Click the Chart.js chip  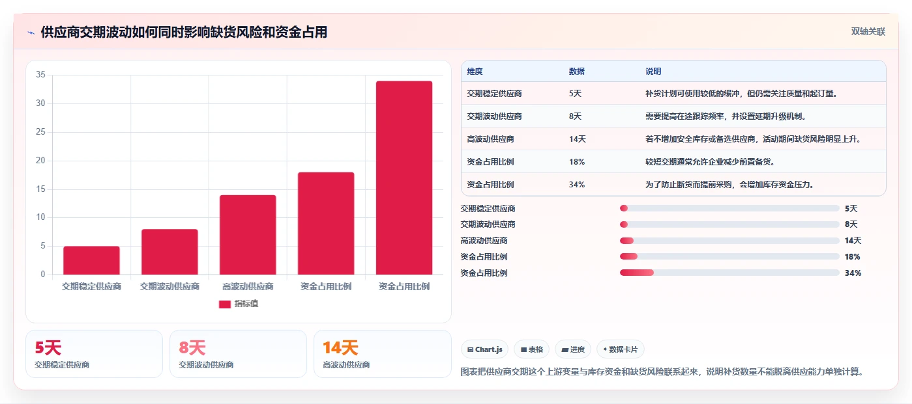(x=484, y=349)
